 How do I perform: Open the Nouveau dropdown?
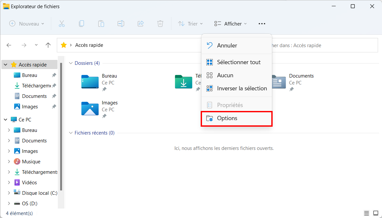(x=27, y=24)
